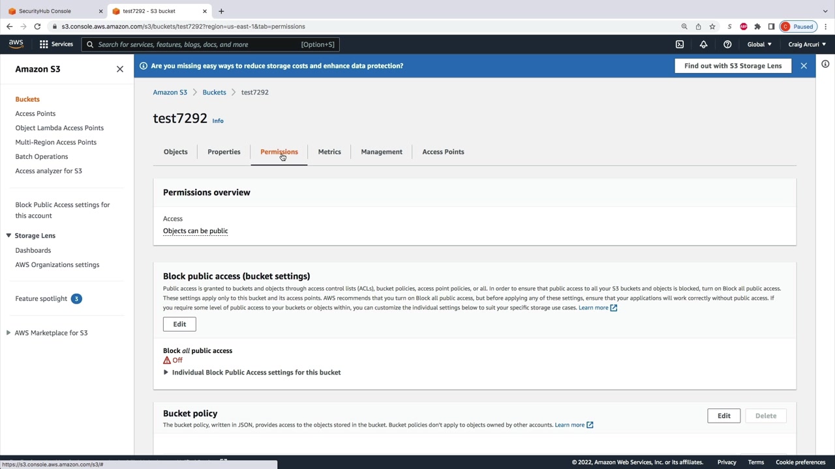Select the Permissions tab
The image size is (835, 469).
click(279, 152)
